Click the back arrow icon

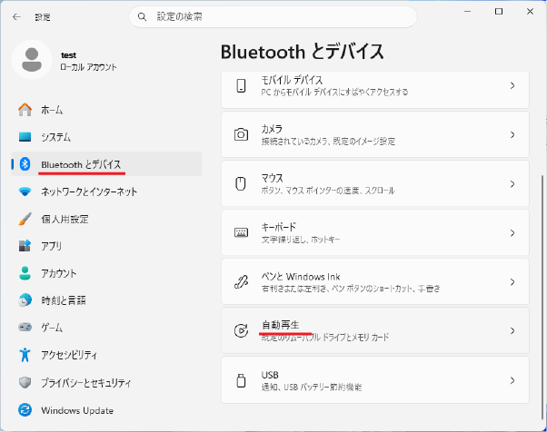click(x=16, y=16)
